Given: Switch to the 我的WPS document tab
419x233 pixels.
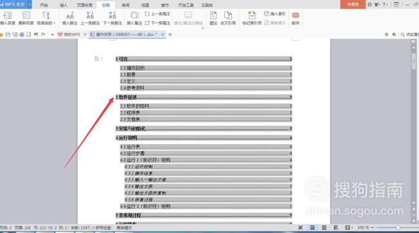Looking at the screenshot, I should pos(69,34).
